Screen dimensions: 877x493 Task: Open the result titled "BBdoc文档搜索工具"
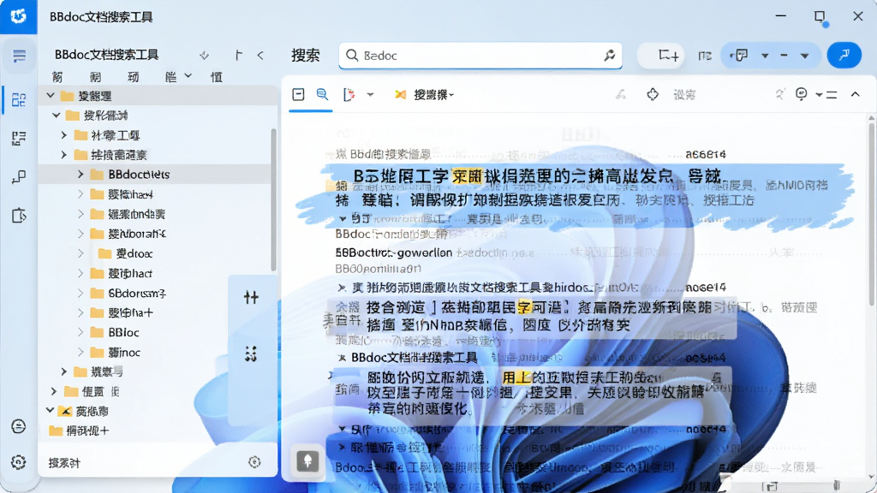point(415,358)
